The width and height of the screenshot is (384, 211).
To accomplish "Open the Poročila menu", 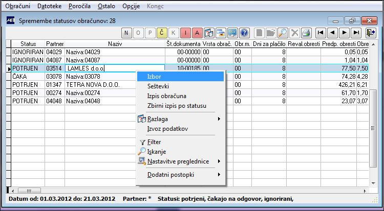I will pos(79,6).
